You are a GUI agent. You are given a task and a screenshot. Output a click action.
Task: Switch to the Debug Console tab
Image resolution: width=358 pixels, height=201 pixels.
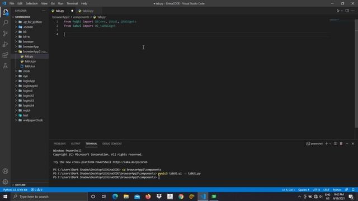pyautogui.click(x=112, y=143)
